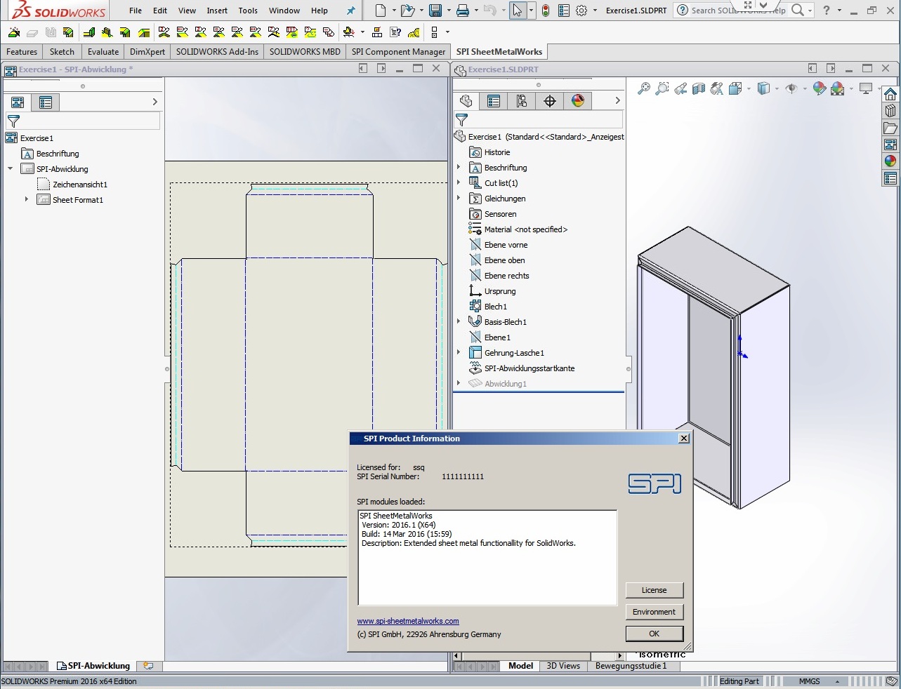This screenshot has width=901, height=689.
Task: Open SOLIDWORKS Resources home icon in task pane
Action: (890, 94)
